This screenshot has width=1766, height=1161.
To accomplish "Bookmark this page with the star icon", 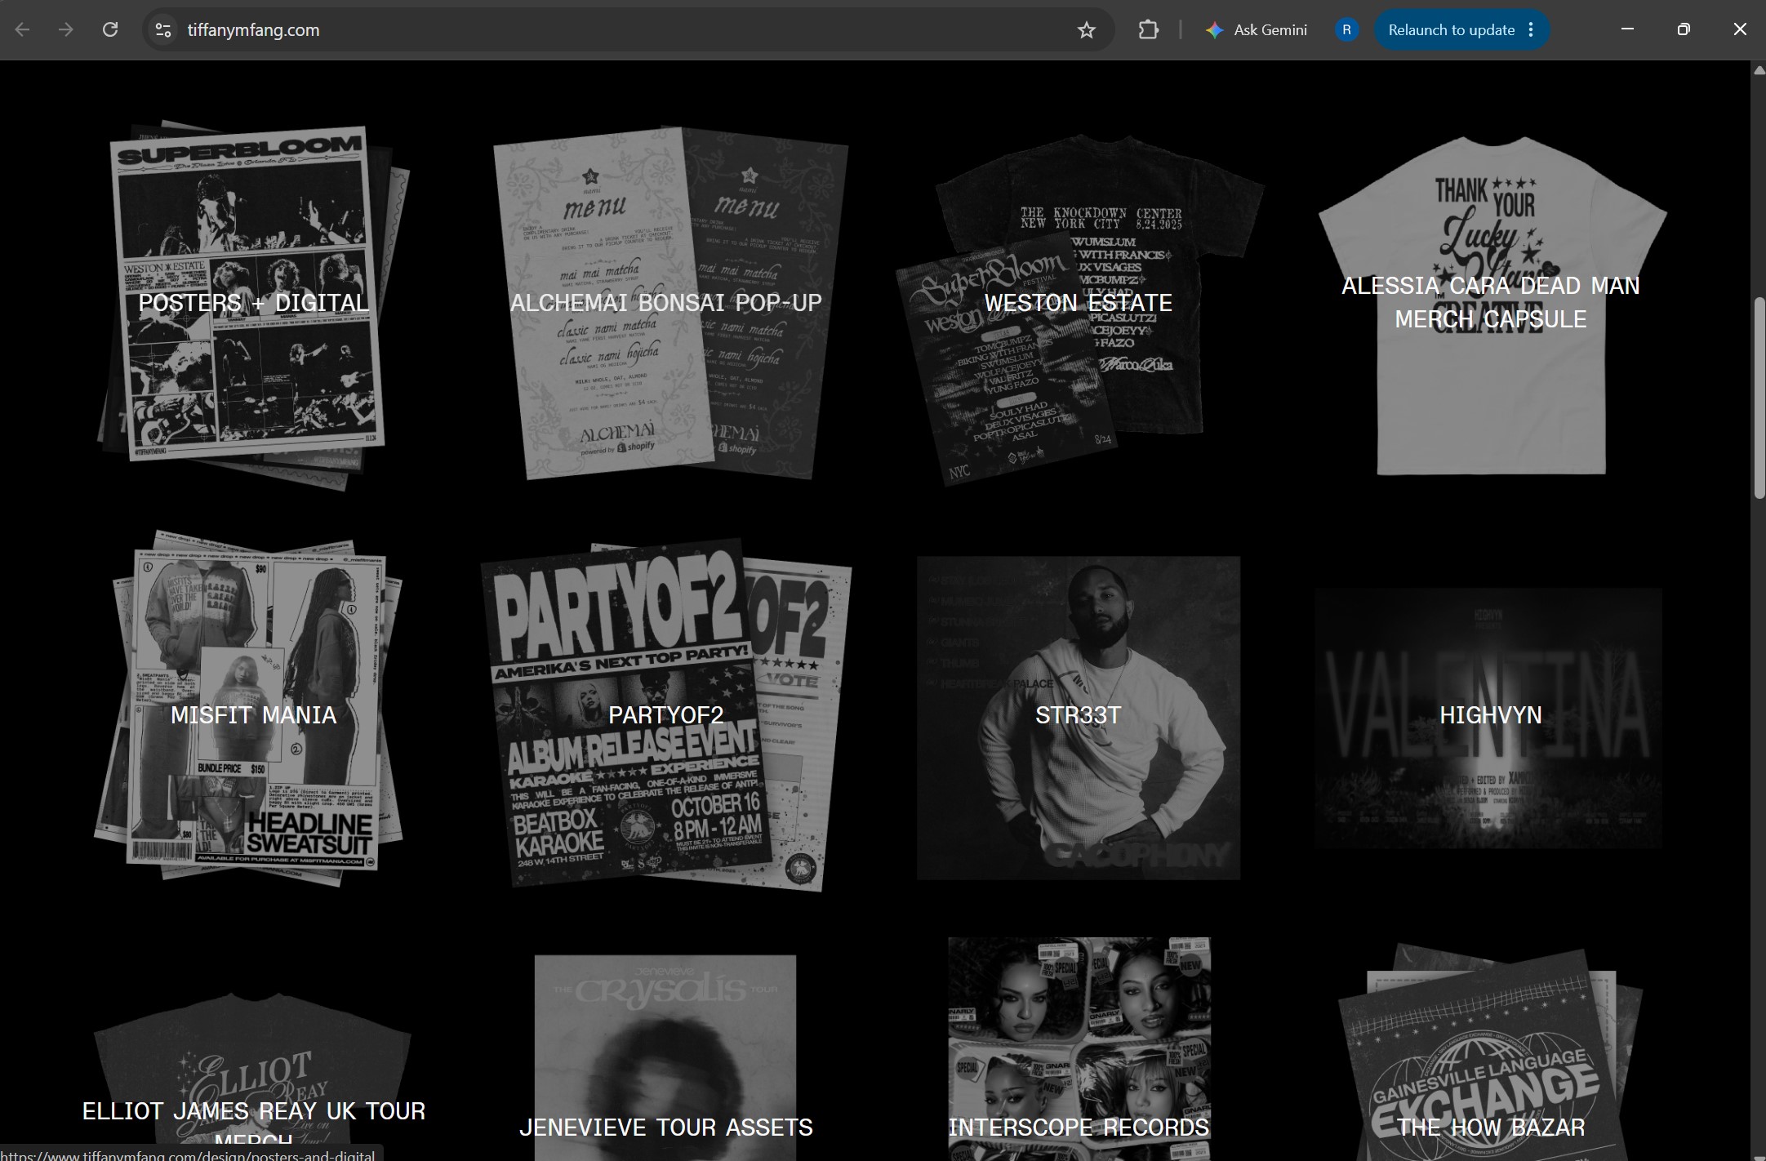I will point(1086,30).
